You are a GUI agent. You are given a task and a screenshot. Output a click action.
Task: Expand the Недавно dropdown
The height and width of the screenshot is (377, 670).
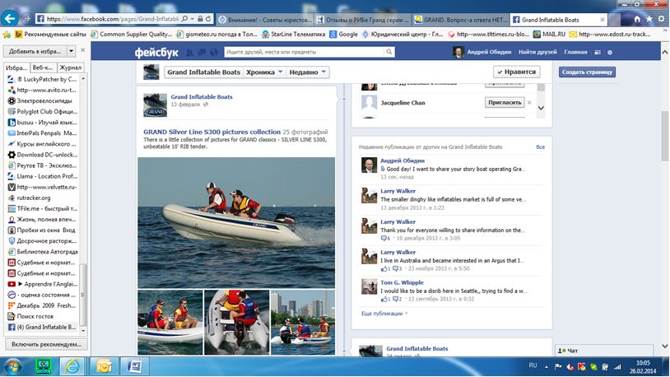pos(308,72)
